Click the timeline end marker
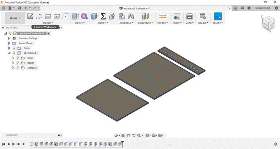The image size is (280, 149). point(122,144)
